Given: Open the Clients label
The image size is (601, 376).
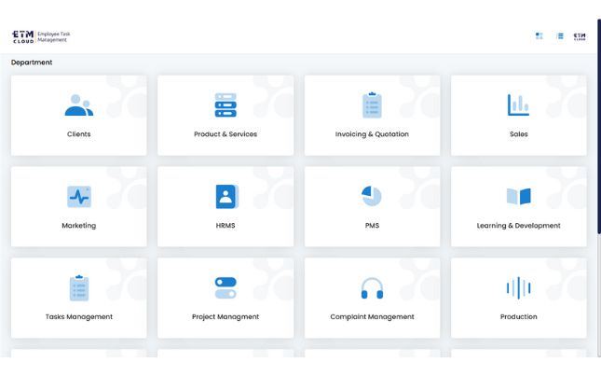Looking at the screenshot, I should (x=79, y=134).
